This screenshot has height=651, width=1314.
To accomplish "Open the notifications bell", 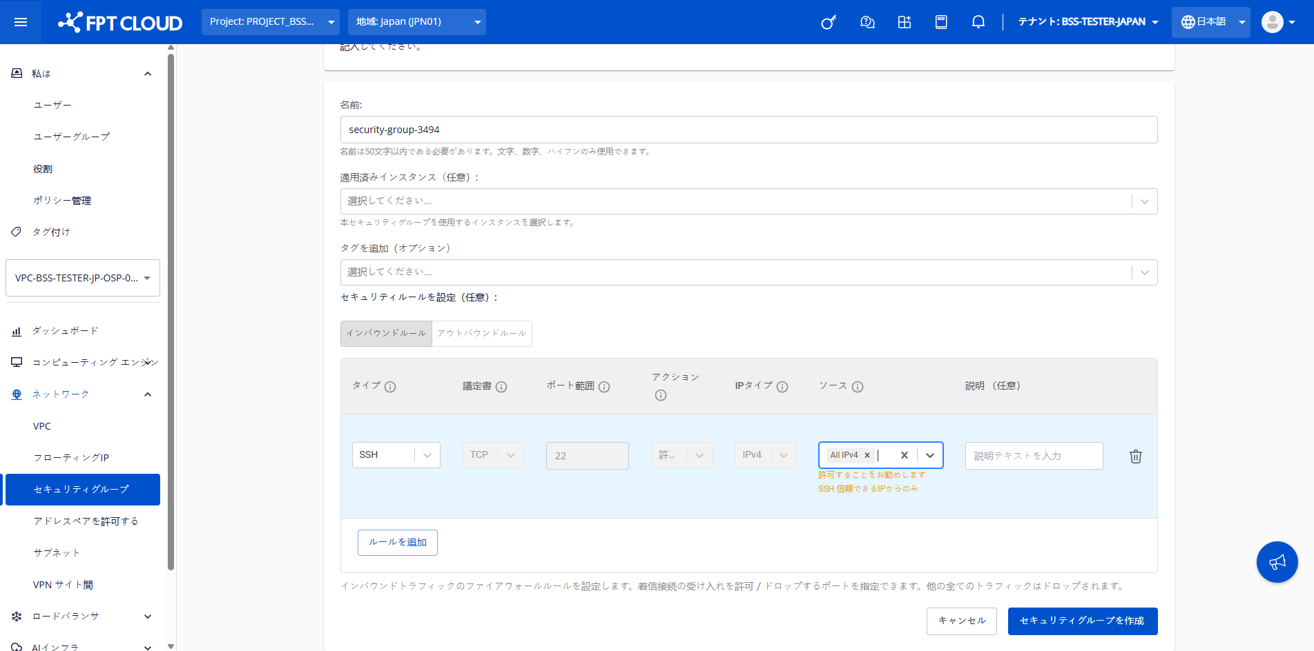I will click(978, 22).
